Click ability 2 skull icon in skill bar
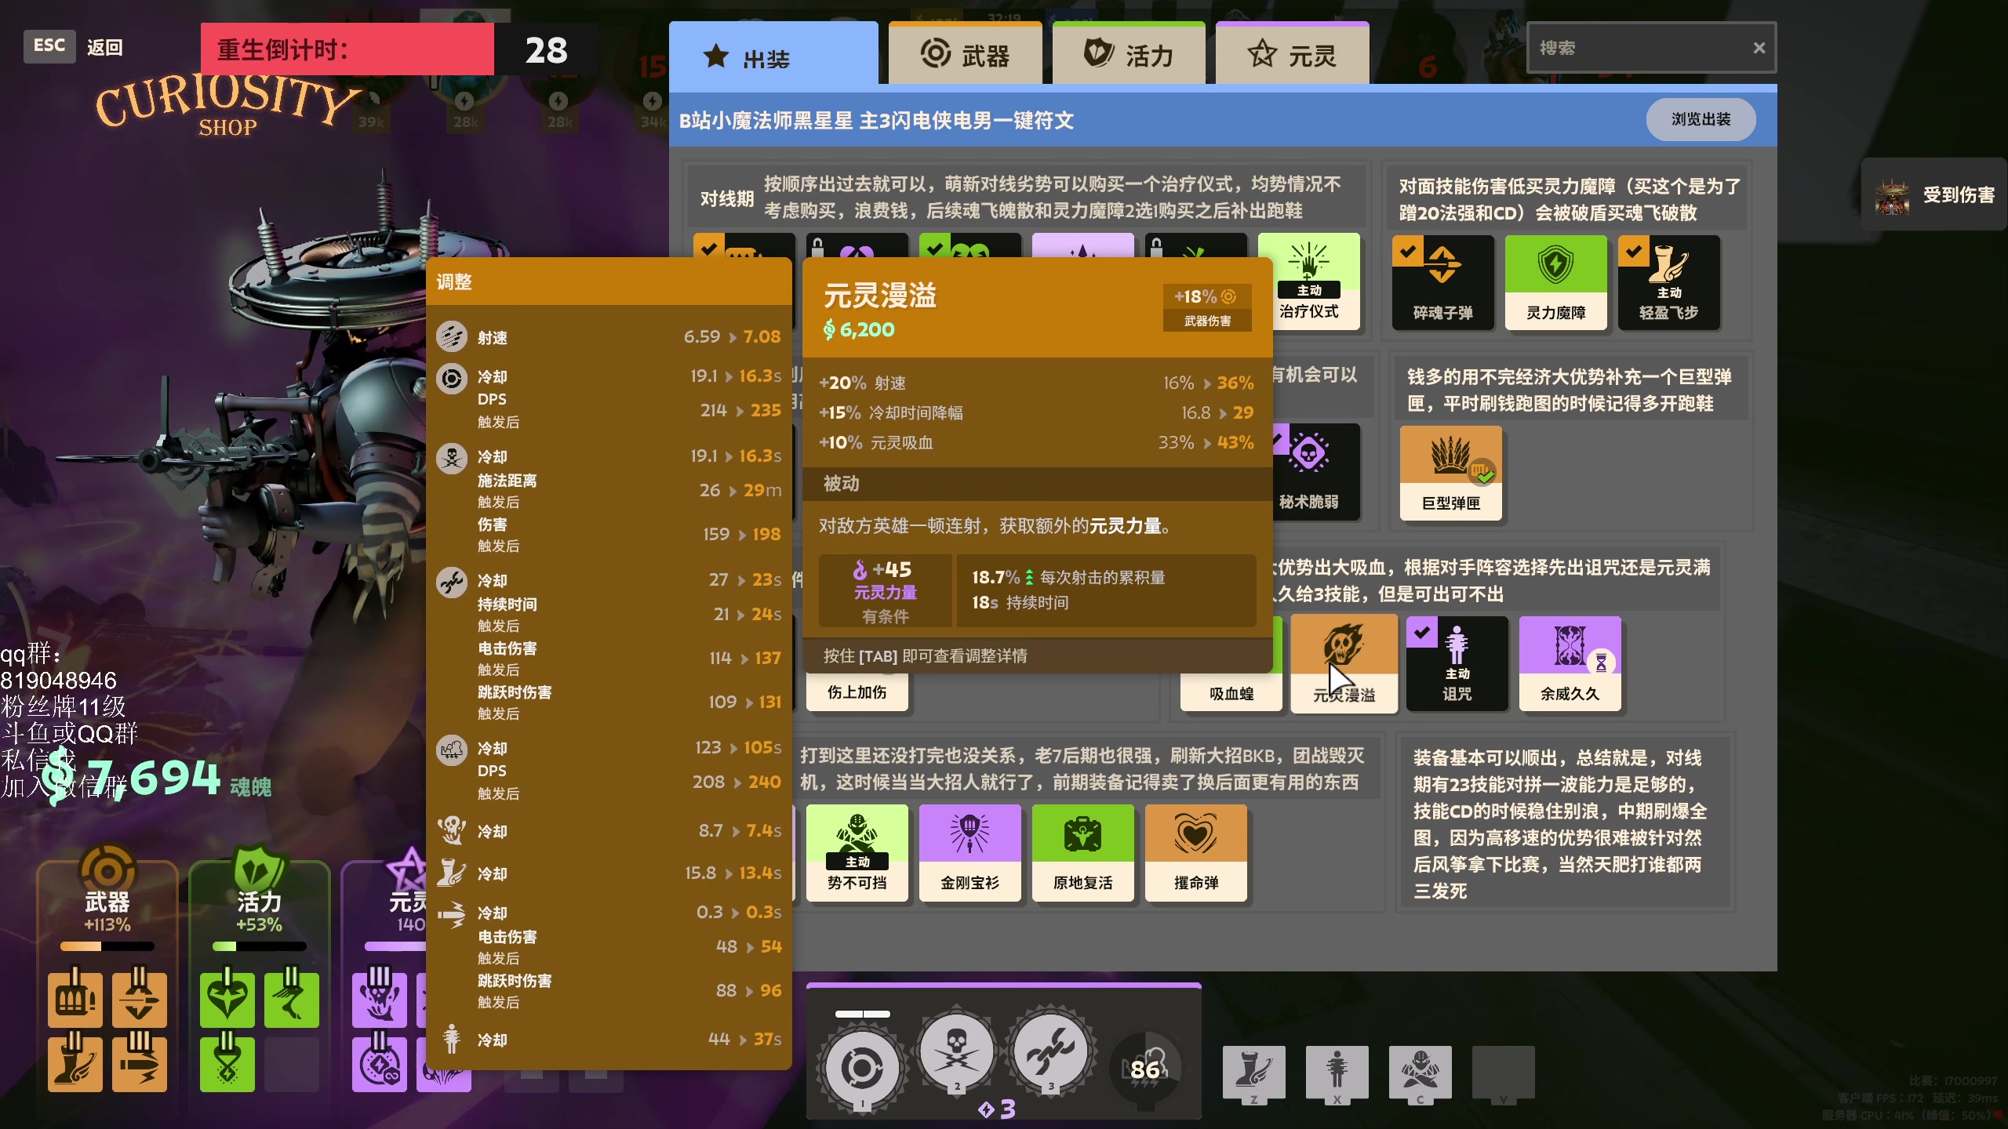The height and width of the screenshot is (1129, 2008). click(956, 1051)
